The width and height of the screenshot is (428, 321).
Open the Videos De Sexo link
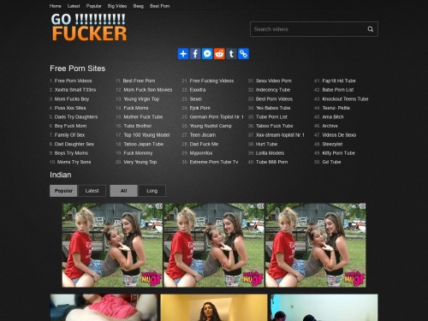pyautogui.click(x=339, y=135)
